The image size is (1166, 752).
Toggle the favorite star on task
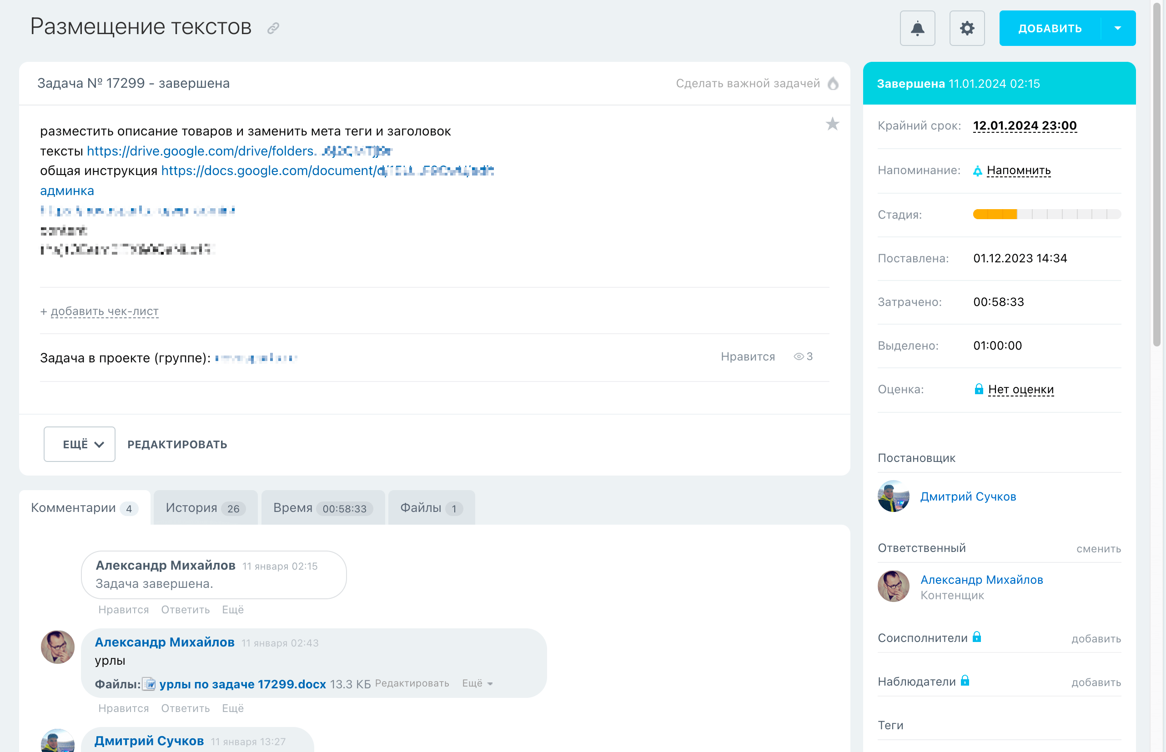pos(832,124)
